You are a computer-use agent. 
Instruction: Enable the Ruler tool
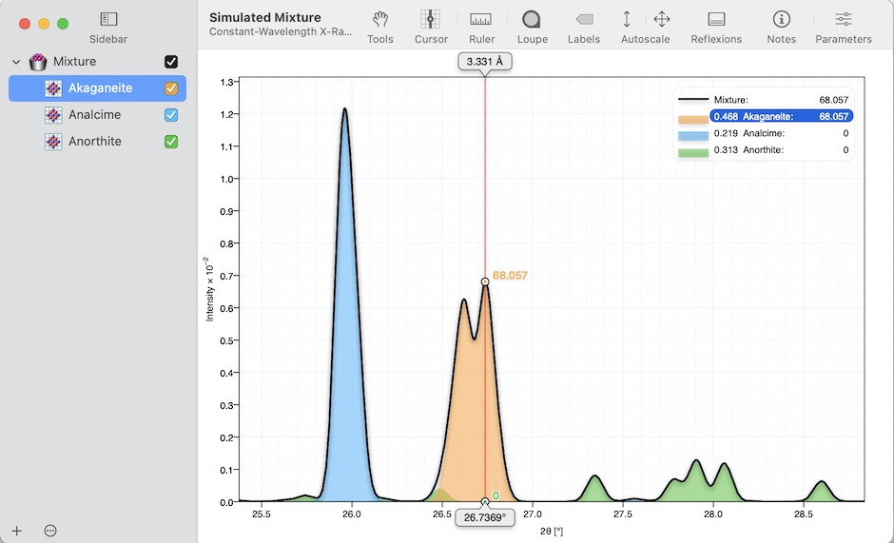481,20
